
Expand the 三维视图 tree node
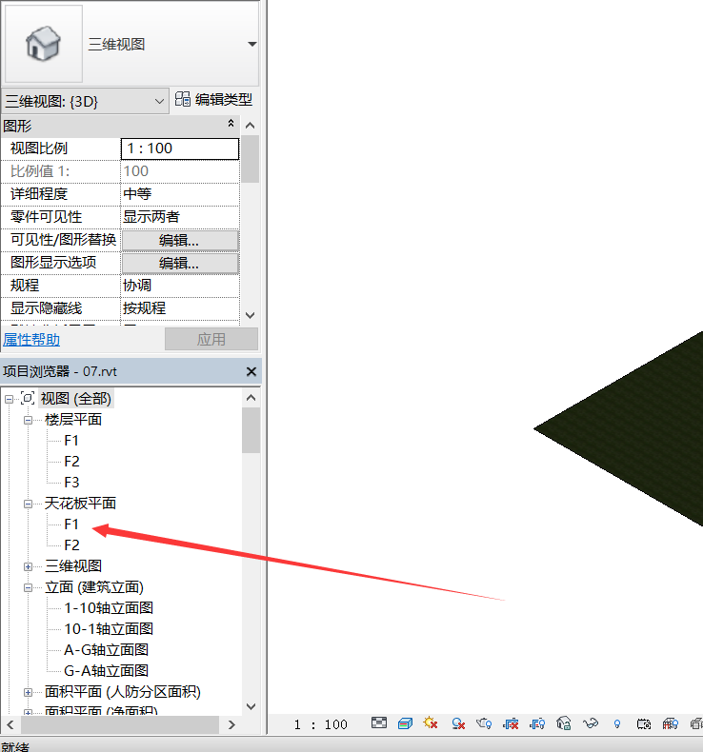(29, 566)
